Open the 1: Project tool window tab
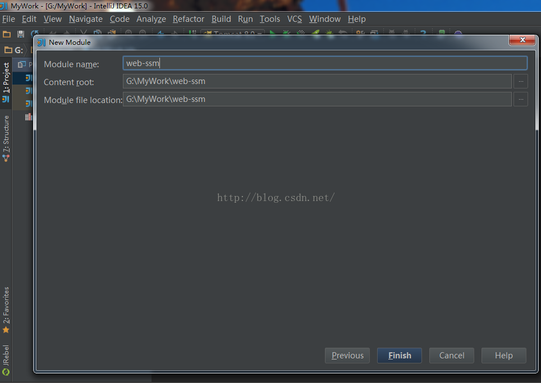Screen dimensions: 541x383 tap(6, 82)
